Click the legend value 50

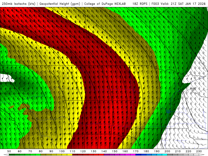9,151
